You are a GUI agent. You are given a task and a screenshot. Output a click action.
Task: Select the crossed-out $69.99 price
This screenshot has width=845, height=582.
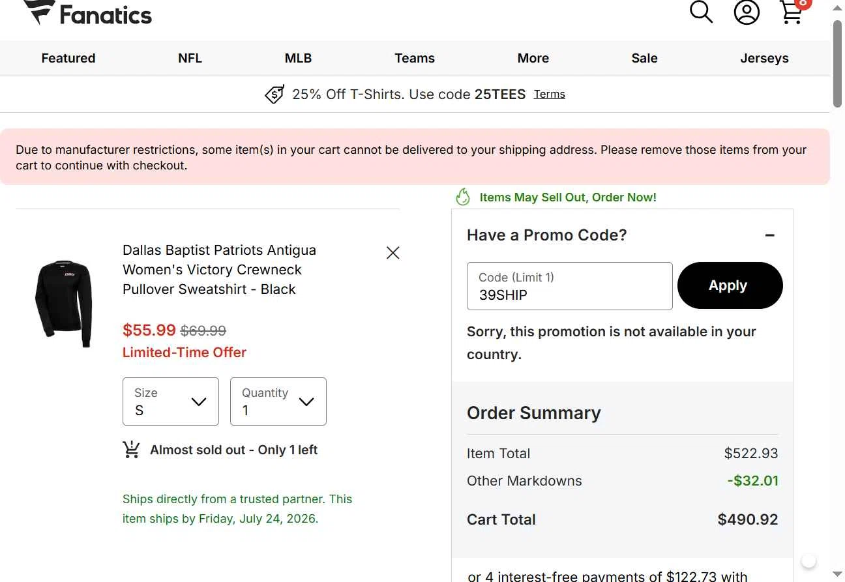203,331
